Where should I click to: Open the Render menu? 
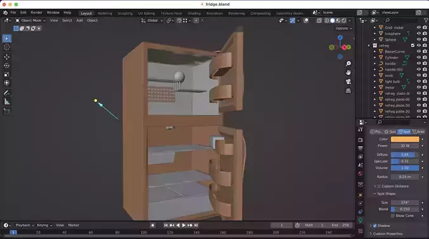[x=36, y=13]
